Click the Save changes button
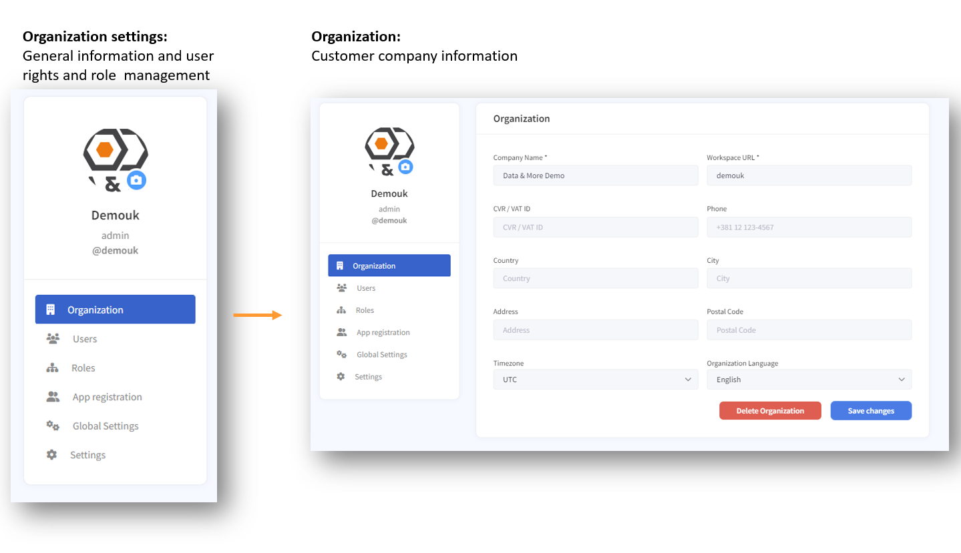This screenshot has width=961, height=553. coord(871,411)
